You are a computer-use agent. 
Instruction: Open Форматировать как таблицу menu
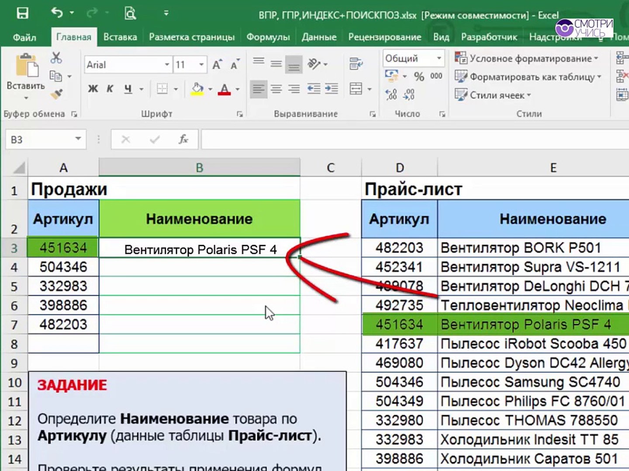pos(528,77)
